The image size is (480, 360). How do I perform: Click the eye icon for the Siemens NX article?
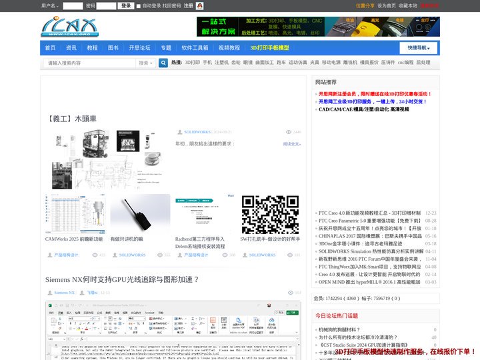[x=291, y=293]
